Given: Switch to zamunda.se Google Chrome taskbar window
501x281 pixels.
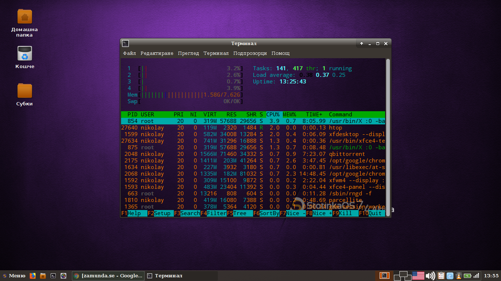Looking at the screenshot, I should click(108, 276).
